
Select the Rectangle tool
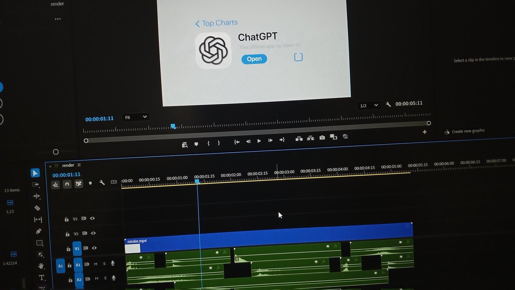[x=39, y=243]
